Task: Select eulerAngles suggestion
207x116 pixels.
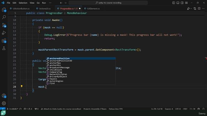Action: pos(81,81)
